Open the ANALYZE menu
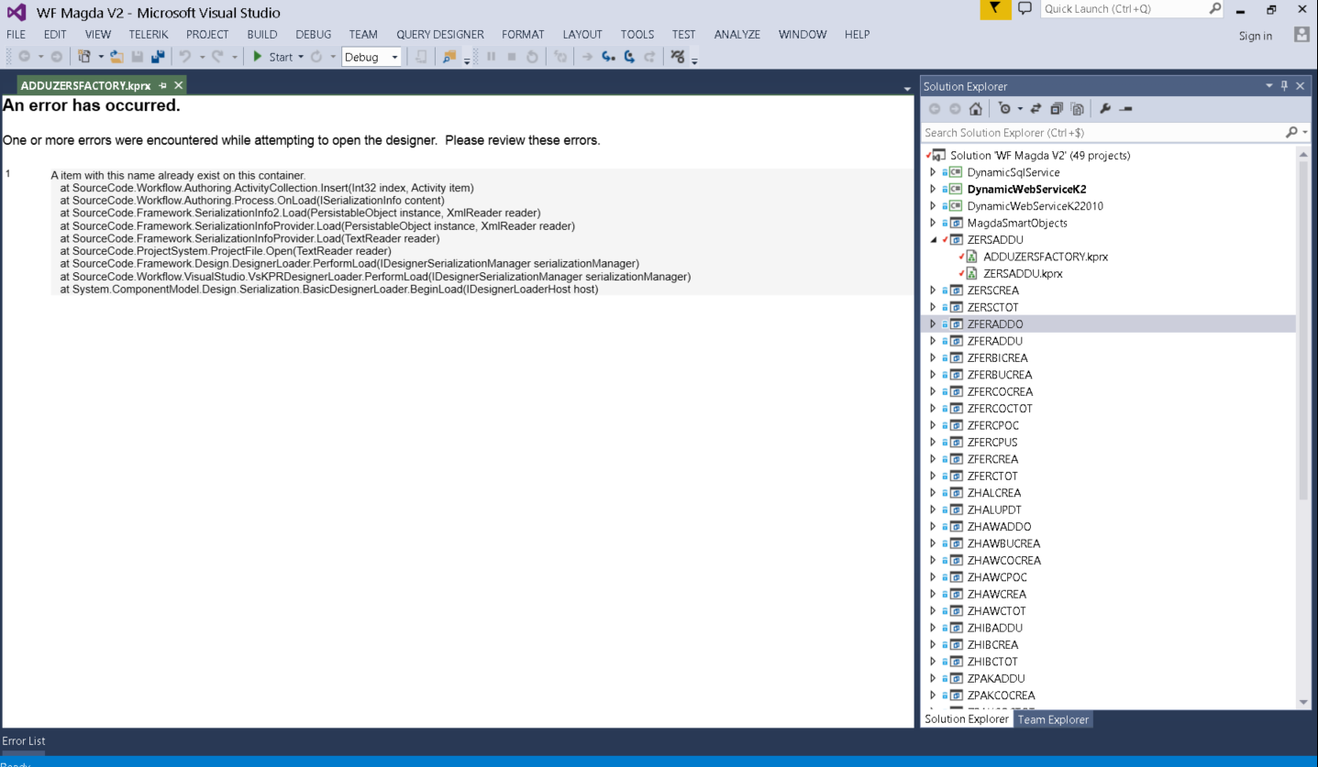Screen dimensions: 1318x767 click(x=737, y=34)
